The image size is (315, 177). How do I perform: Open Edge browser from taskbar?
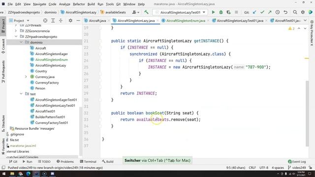[29, 174]
